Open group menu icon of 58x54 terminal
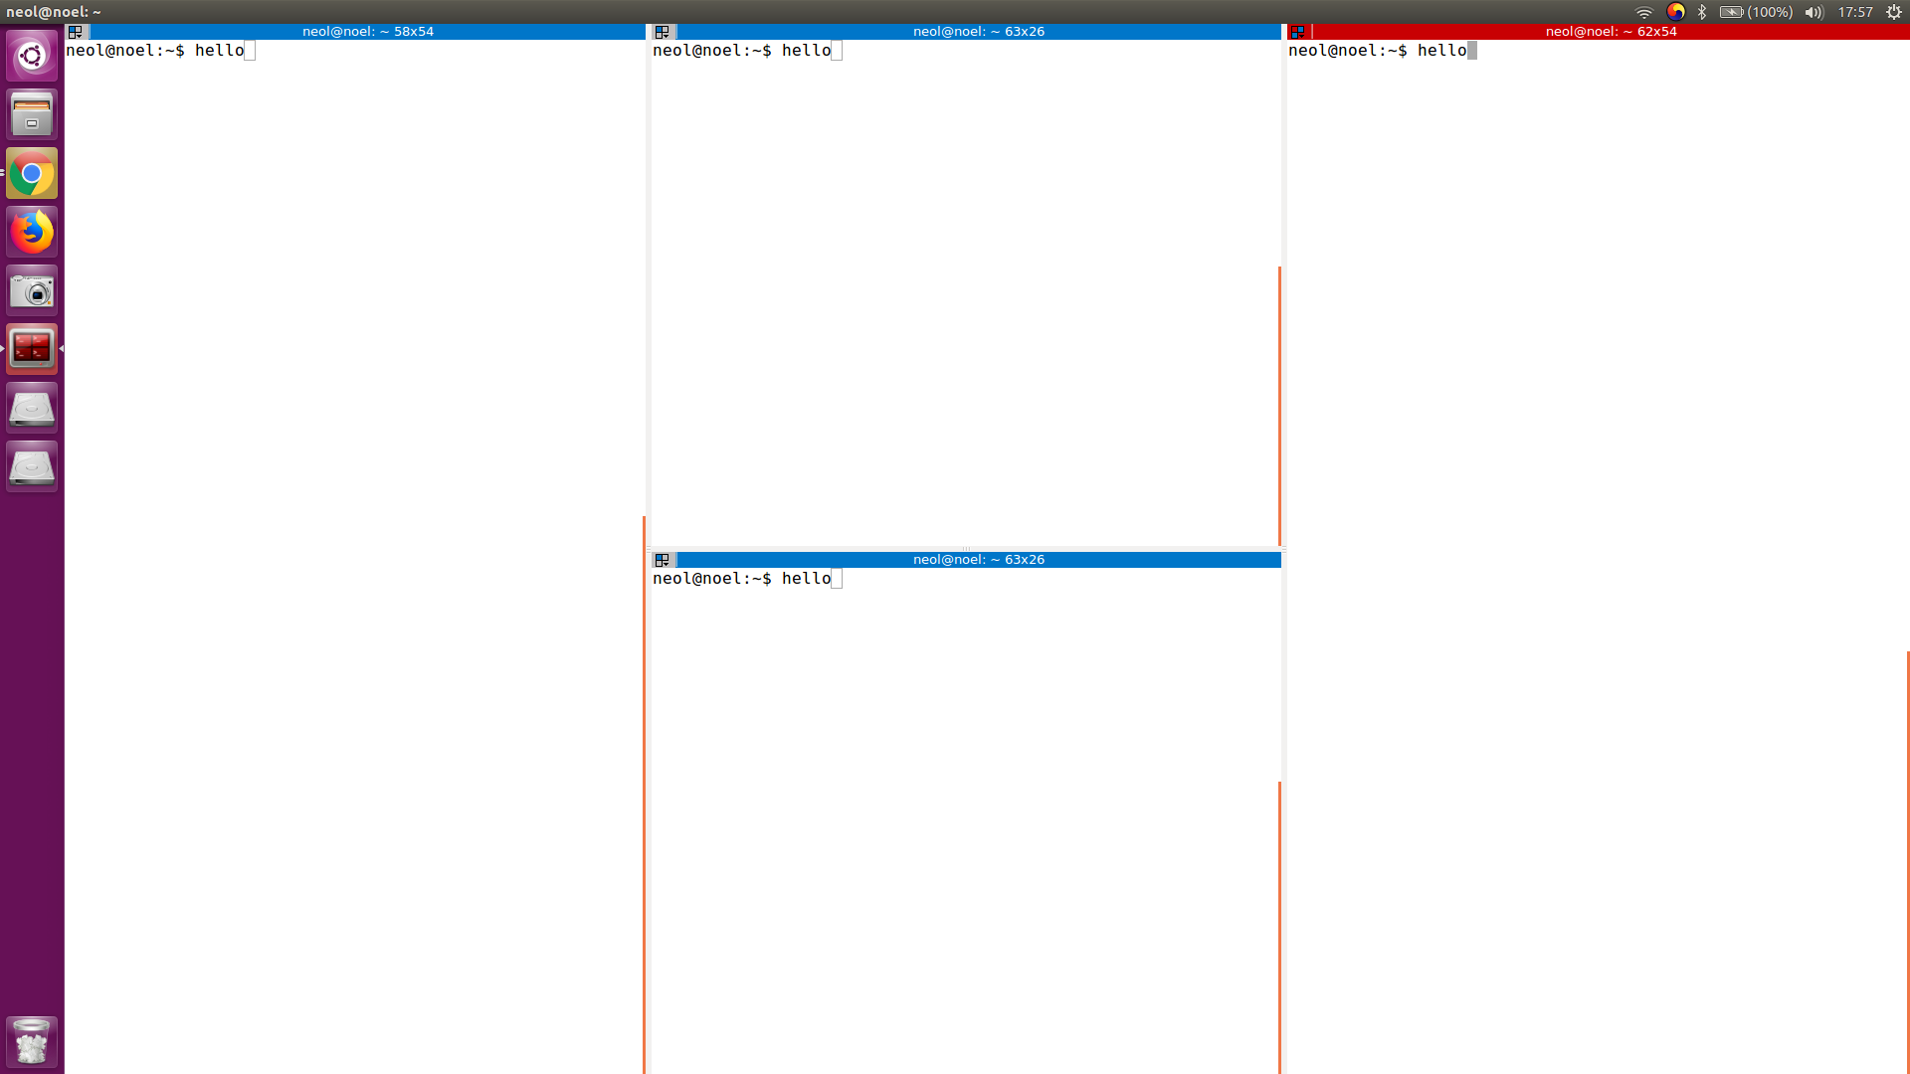Image resolution: width=1910 pixels, height=1074 pixels. [x=76, y=32]
